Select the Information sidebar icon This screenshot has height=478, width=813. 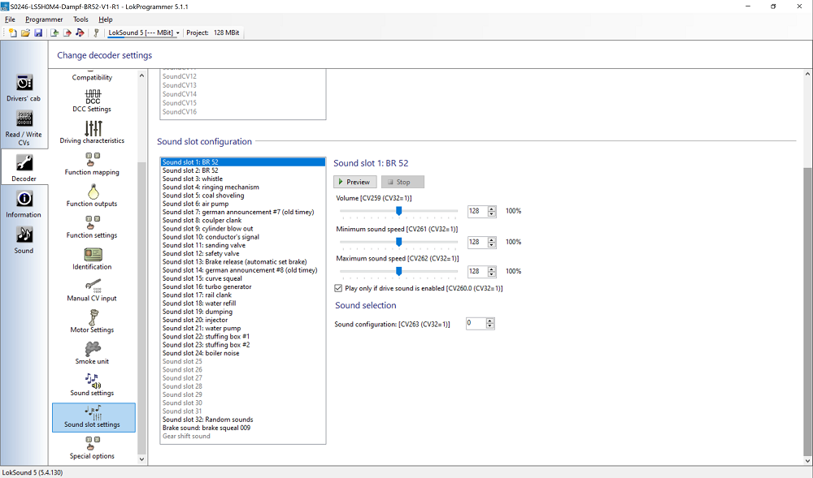(24, 204)
